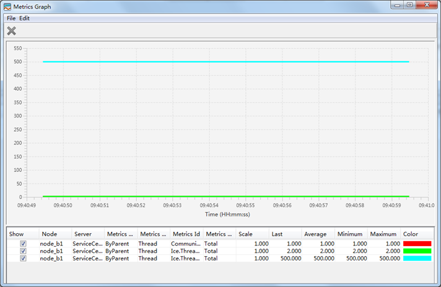Open the Edit menu
Viewport: 441px width, 287px height.
[x=24, y=19]
